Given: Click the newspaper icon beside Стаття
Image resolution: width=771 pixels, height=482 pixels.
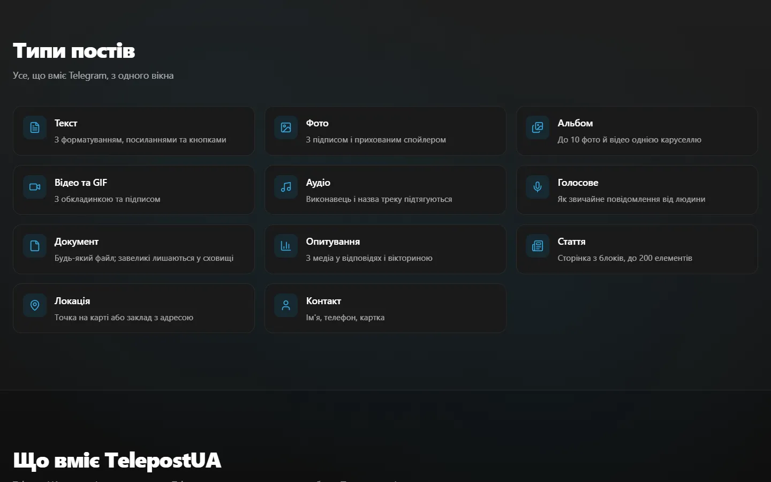Looking at the screenshot, I should point(538,246).
